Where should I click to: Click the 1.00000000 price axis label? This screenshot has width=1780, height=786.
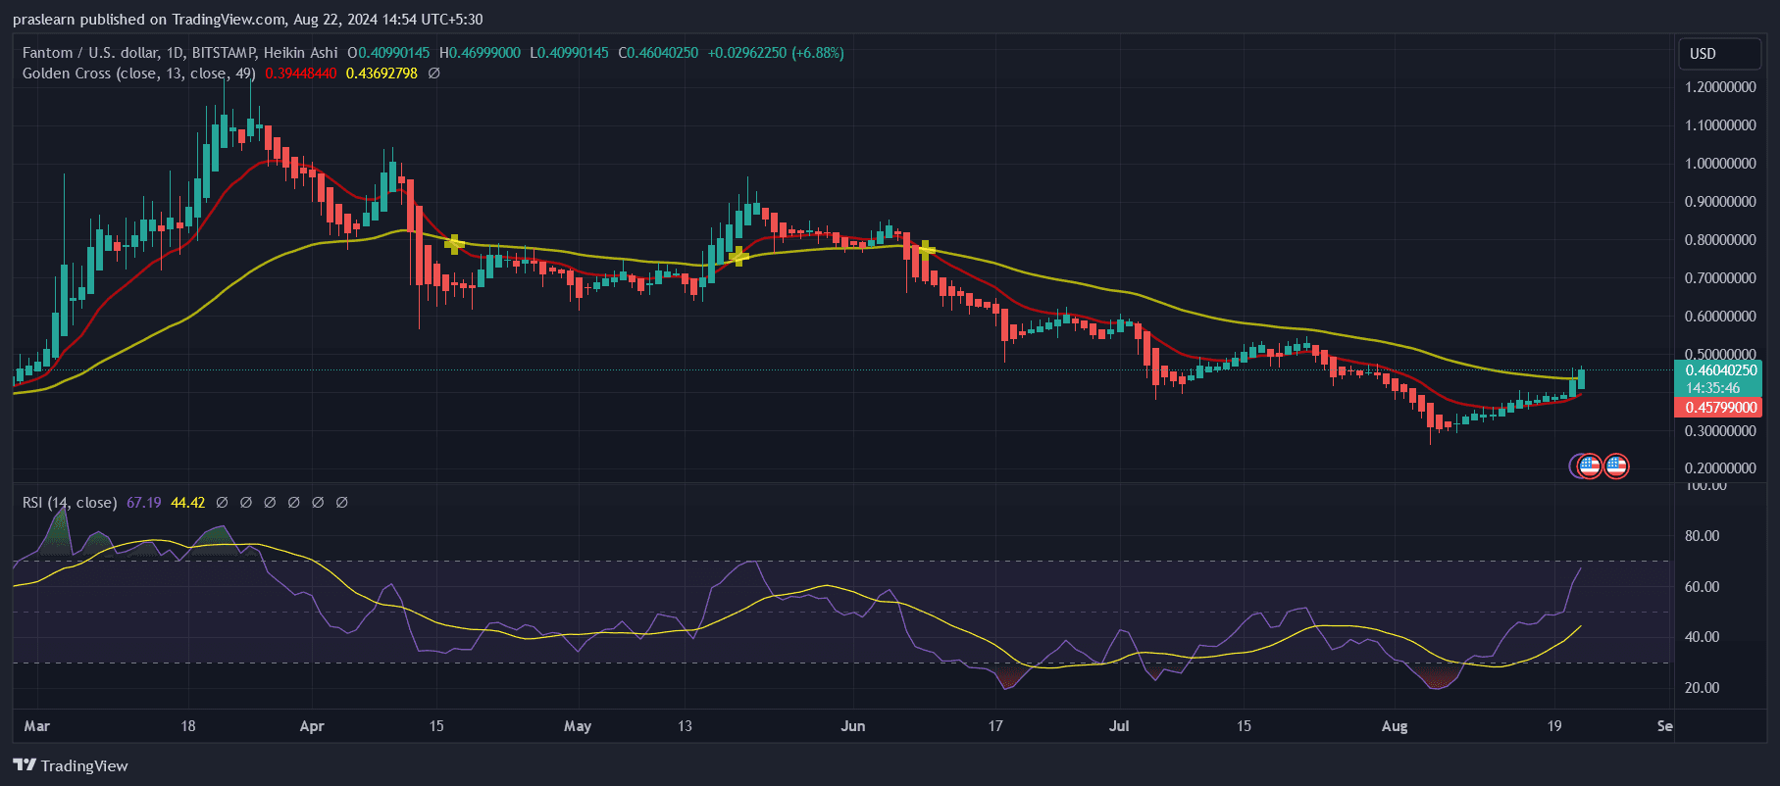[x=1720, y=164]
